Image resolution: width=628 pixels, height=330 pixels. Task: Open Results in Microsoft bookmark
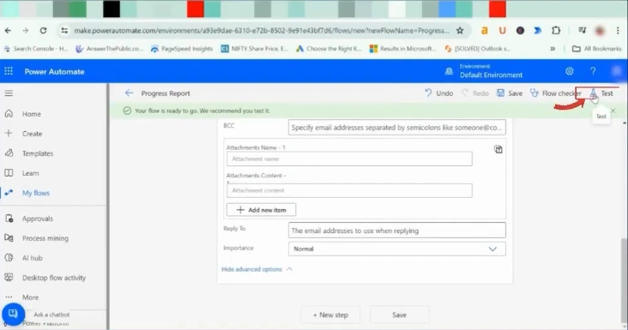click(x=403, y=49)
